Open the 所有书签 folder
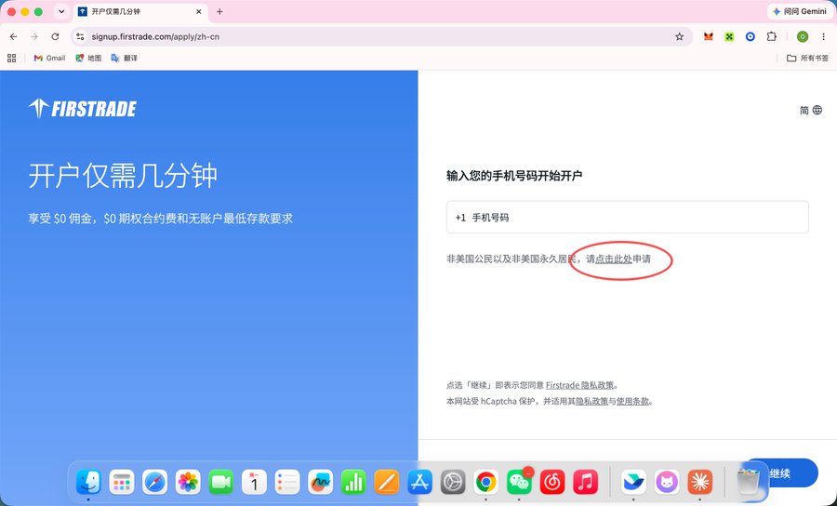 click(x=807, y=58)
